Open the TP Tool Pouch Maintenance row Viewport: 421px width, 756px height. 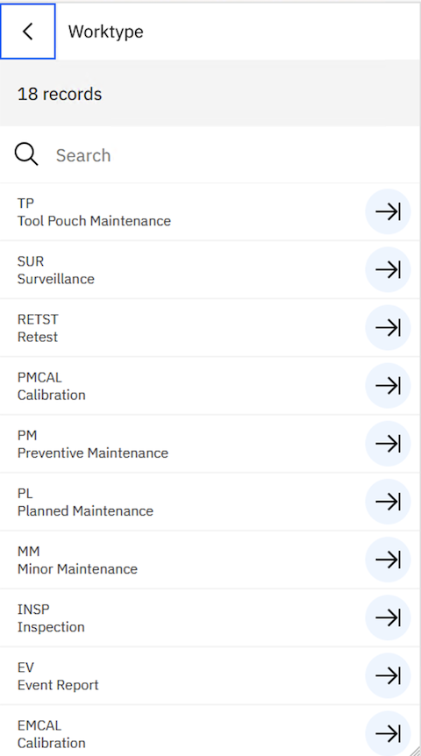coord(210,211)
